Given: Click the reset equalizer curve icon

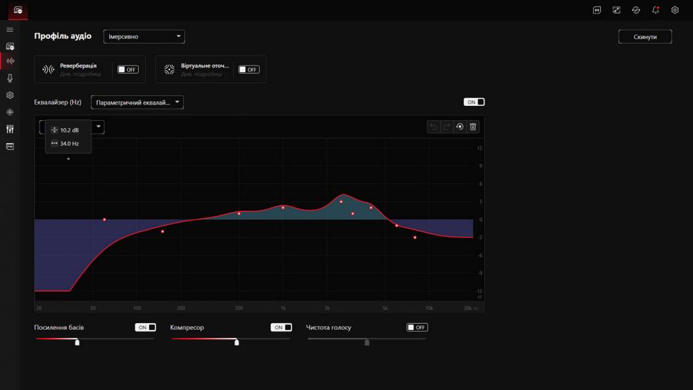Looking at the screenshot, I should [x=459, y=127].
